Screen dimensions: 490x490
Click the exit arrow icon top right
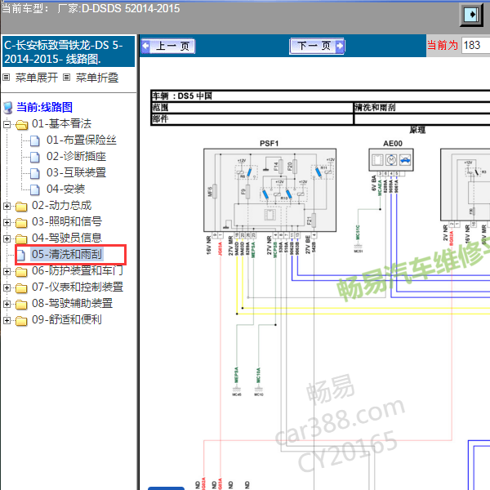coord(471,15)
